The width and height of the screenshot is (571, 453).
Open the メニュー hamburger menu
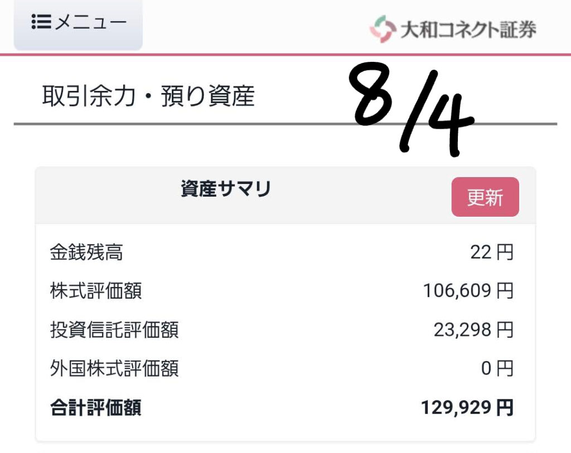78,23
